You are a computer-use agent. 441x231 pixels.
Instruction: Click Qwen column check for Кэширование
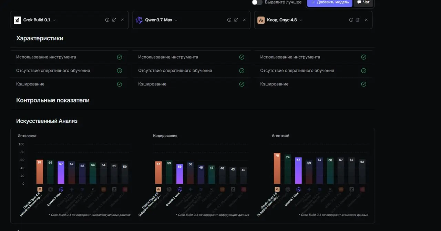(242, 84)
